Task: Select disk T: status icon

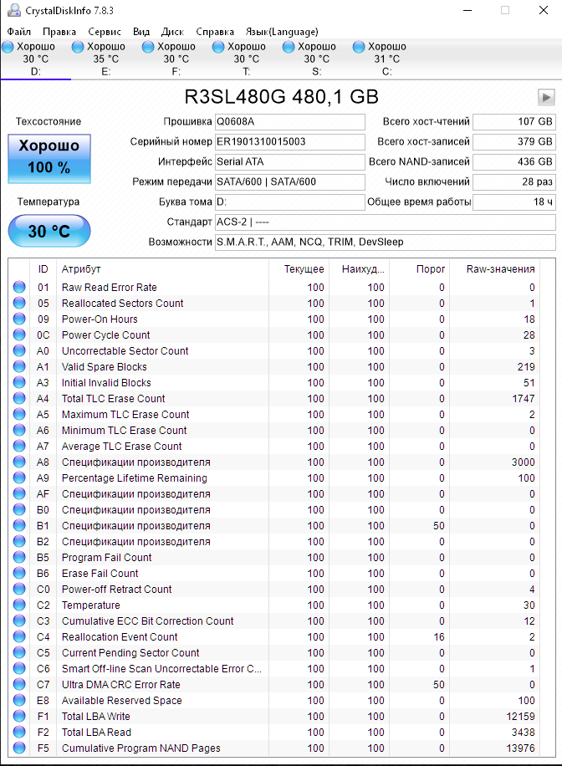Action: coord(218,47)
